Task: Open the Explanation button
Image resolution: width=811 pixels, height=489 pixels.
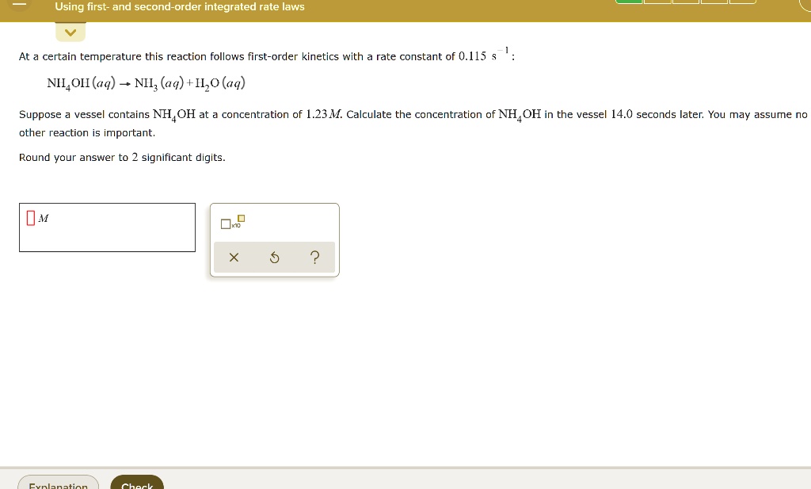Action: point(58,485)
